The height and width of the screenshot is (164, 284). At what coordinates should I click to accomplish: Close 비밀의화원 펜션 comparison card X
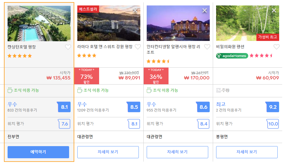pos(274,11)
